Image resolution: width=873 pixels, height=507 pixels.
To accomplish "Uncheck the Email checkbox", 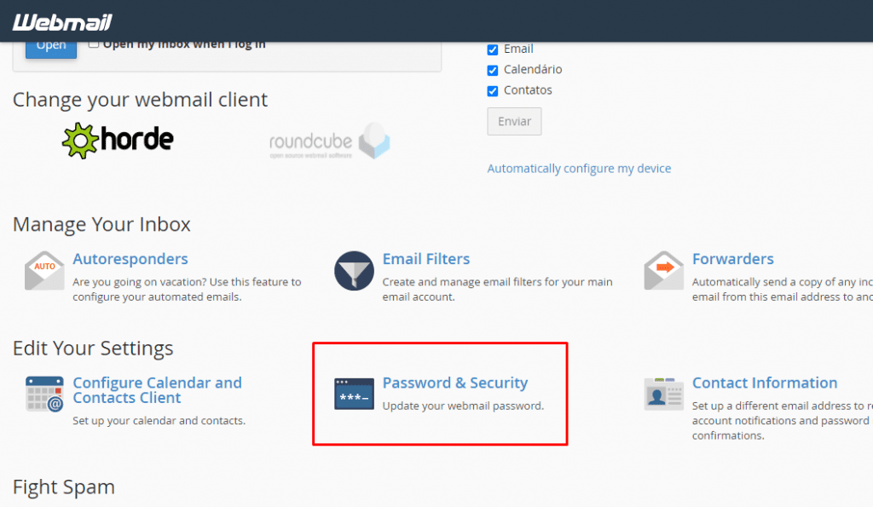I will 493,49.
